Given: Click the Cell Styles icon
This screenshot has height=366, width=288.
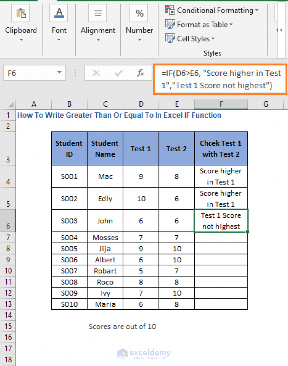Looking at the screenshot, I should pyautogui.click(x=170, y=39).
